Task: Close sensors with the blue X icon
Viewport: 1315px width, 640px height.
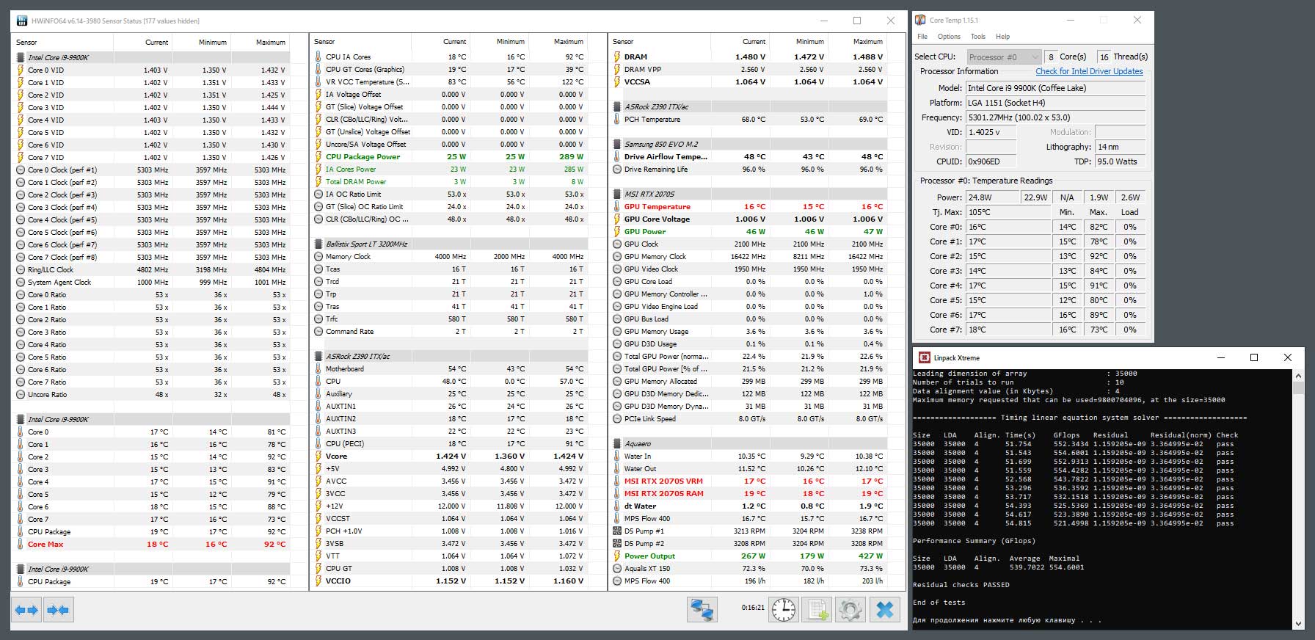Action: (x=884, y=609)
